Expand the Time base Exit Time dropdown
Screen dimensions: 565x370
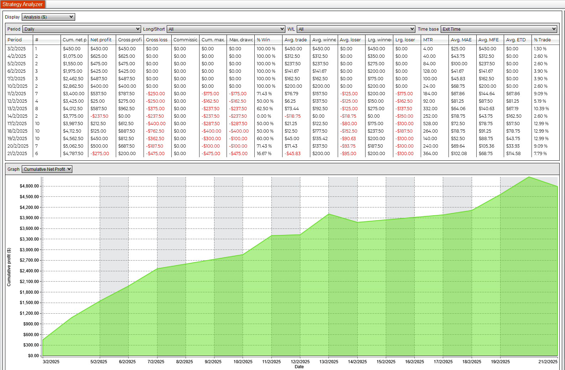tap(498, 29)
